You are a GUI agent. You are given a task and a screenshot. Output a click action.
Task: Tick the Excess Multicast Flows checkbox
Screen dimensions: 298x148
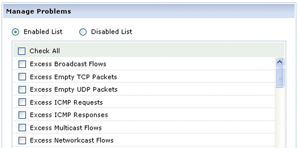click(x=22, y=128)
